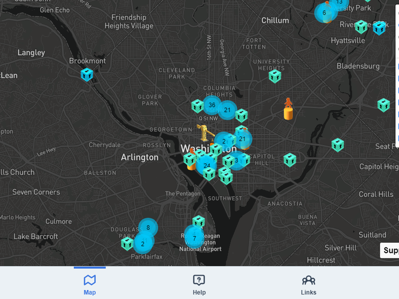Select the blue keyhole cube near Brookmont
The height and width of the screenshot is (299, 399).
click(x=87, y=74)
